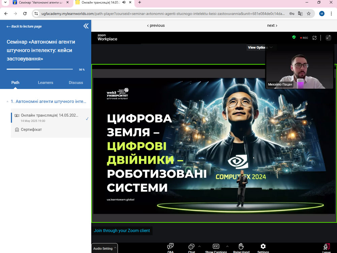Toggle Show Captions CC button

[216, 247]
